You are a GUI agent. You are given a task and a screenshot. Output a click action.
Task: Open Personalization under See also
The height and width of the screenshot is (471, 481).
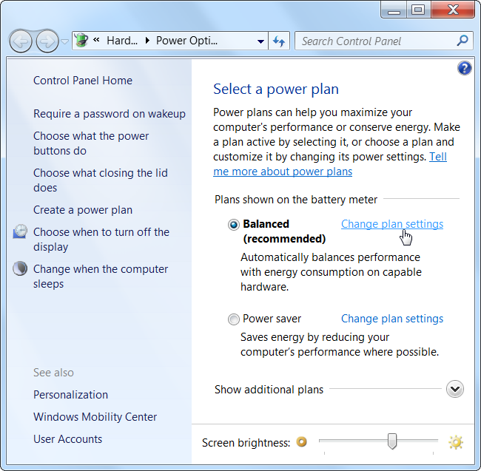[x=70, y=395]
